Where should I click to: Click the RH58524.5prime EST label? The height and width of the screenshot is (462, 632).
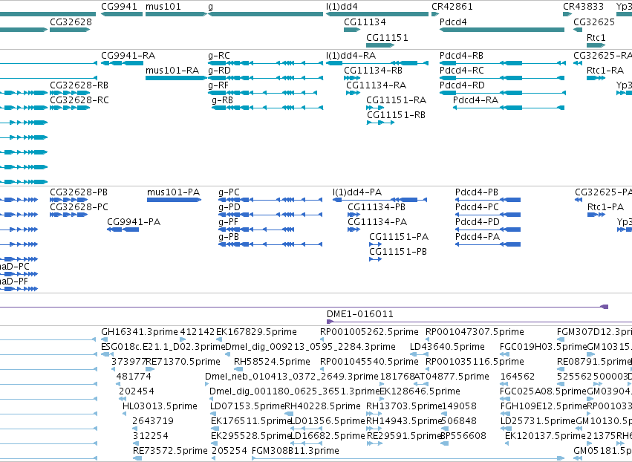272,361
